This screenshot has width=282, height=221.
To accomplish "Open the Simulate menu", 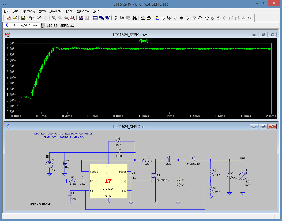I will click(56, 11).
